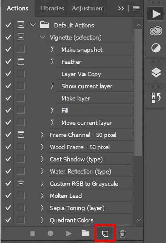Switch to the Libraries tab

[x=52, y=8]
